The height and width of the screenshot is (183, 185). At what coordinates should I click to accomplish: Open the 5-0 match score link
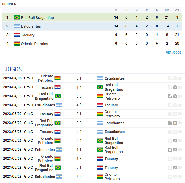tap(79, 96)
